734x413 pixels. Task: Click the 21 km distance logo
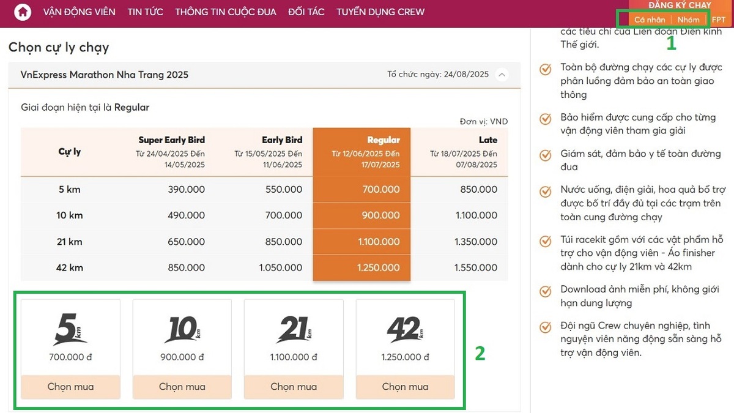tap(294, 329)
